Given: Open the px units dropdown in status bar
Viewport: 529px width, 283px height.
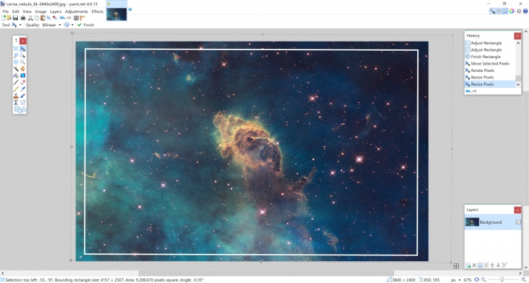Looking at the screenshot, I should (456, 280).
